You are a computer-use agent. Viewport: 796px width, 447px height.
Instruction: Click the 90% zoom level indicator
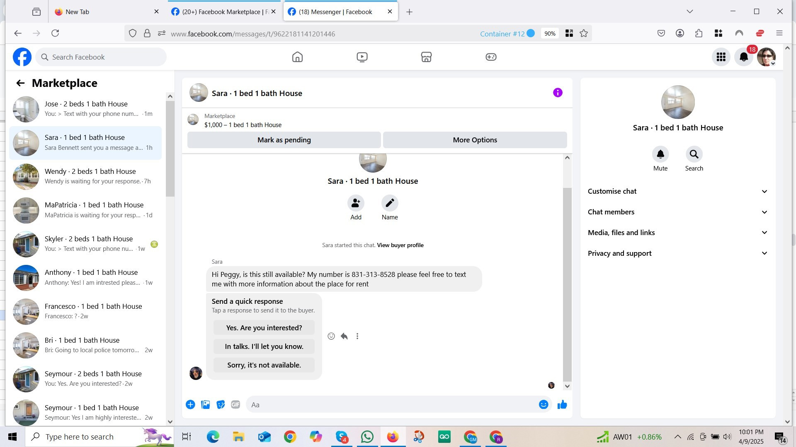pyautogui.click(x=550, y=34)
